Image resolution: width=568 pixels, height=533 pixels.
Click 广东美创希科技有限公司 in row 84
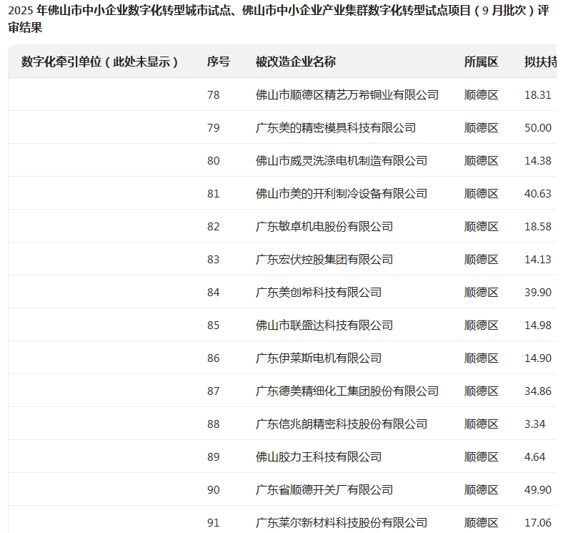point(319,293)
